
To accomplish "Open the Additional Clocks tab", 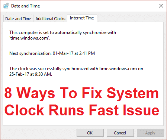I will (x=50, y=19).
